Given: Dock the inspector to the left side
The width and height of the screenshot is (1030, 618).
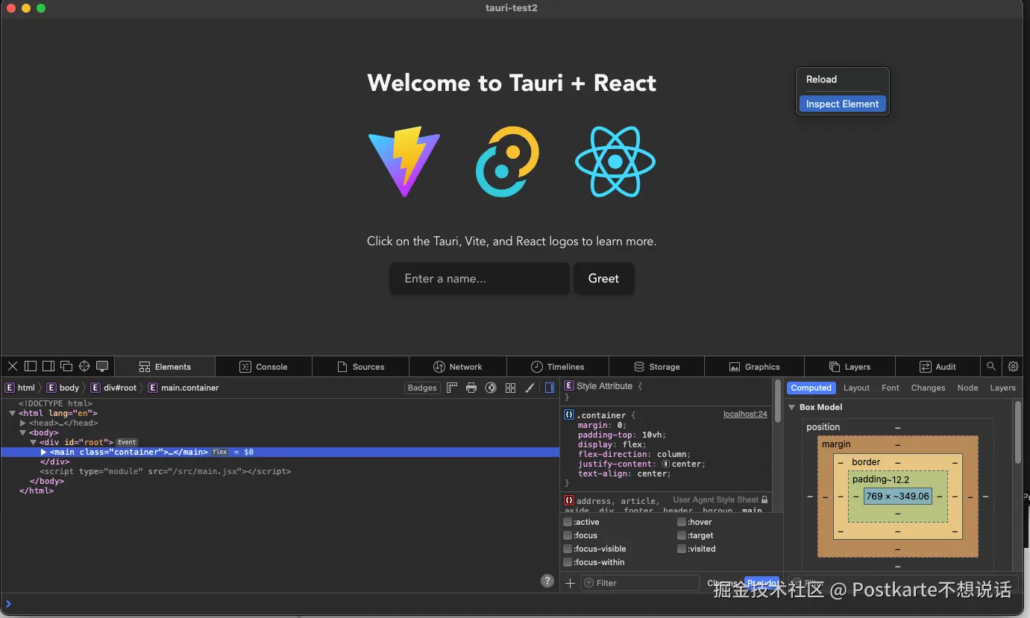Looking at the screenshot, I should coord(31,366).
